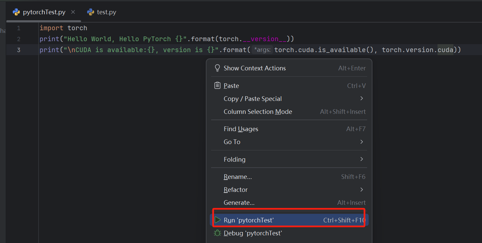Toggle Column Selection Mode
The image size is (482, 243).
click(x=258, y=112)
